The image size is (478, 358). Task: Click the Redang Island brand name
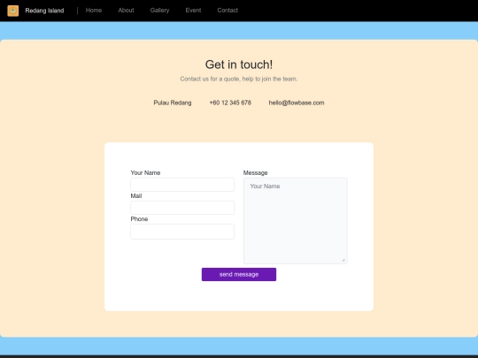[x=44, y=11]
